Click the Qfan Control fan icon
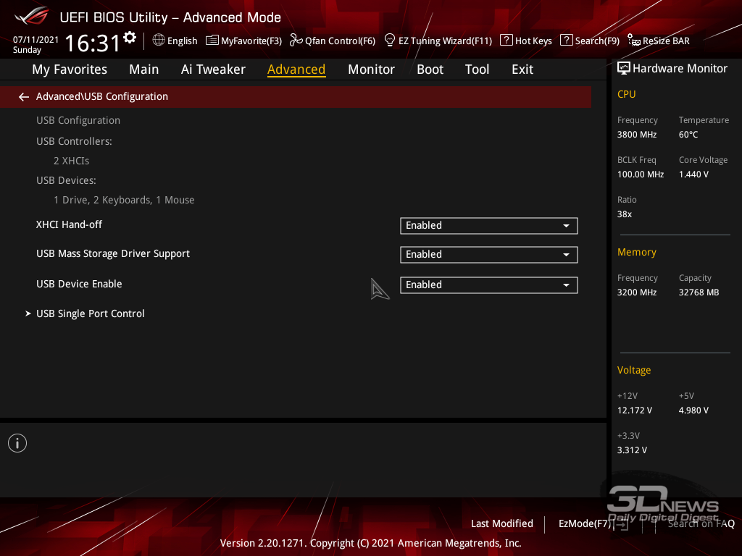 [x=296, y=41]
